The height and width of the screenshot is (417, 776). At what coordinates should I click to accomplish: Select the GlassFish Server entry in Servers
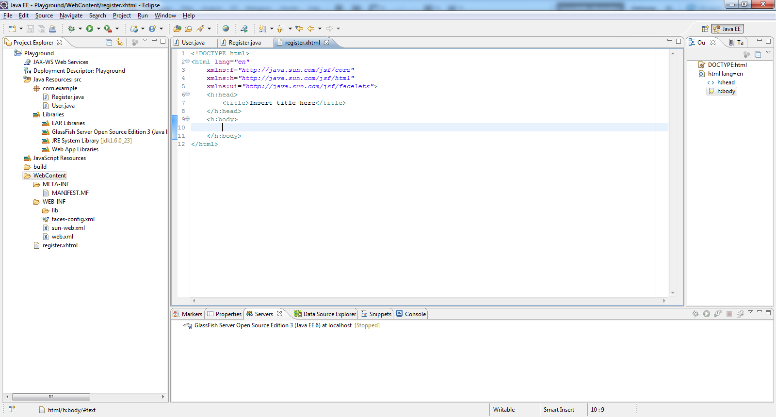[282, 325]
